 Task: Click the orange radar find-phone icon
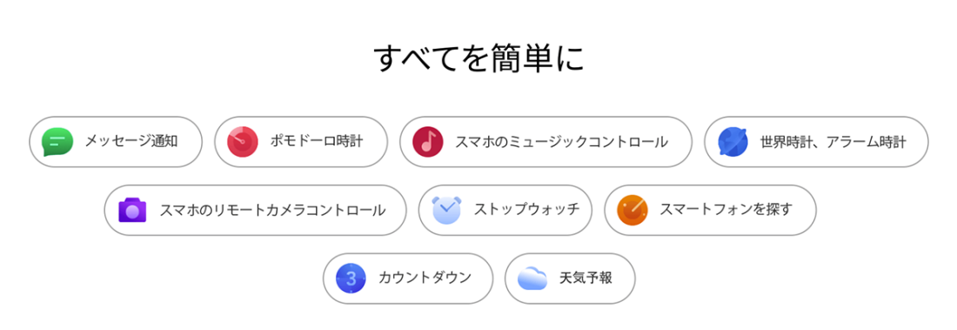(632, 211)
